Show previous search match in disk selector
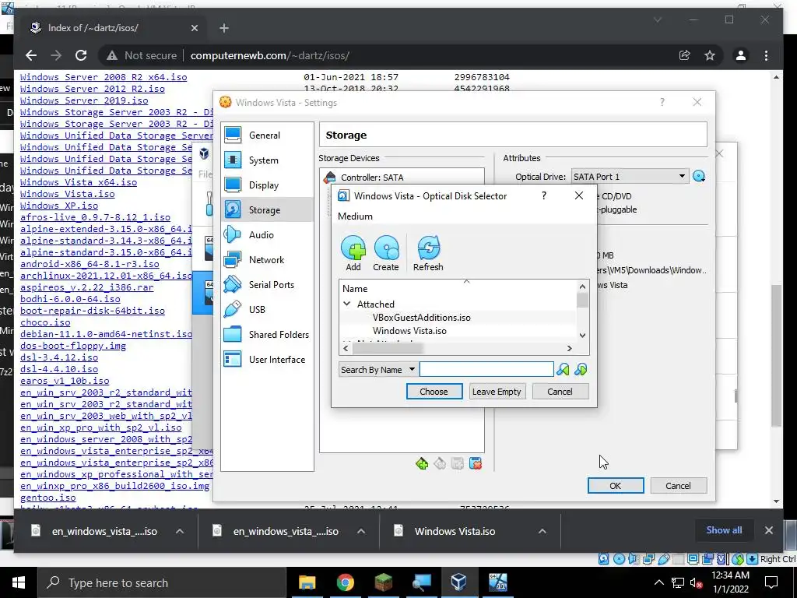797x598 pixels. 563,370
